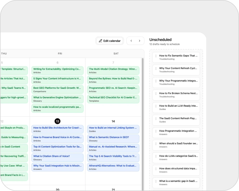Screen dimensions: 239x191
Task: Click today's date badge showing 13
Action: [x=57, y=121]
